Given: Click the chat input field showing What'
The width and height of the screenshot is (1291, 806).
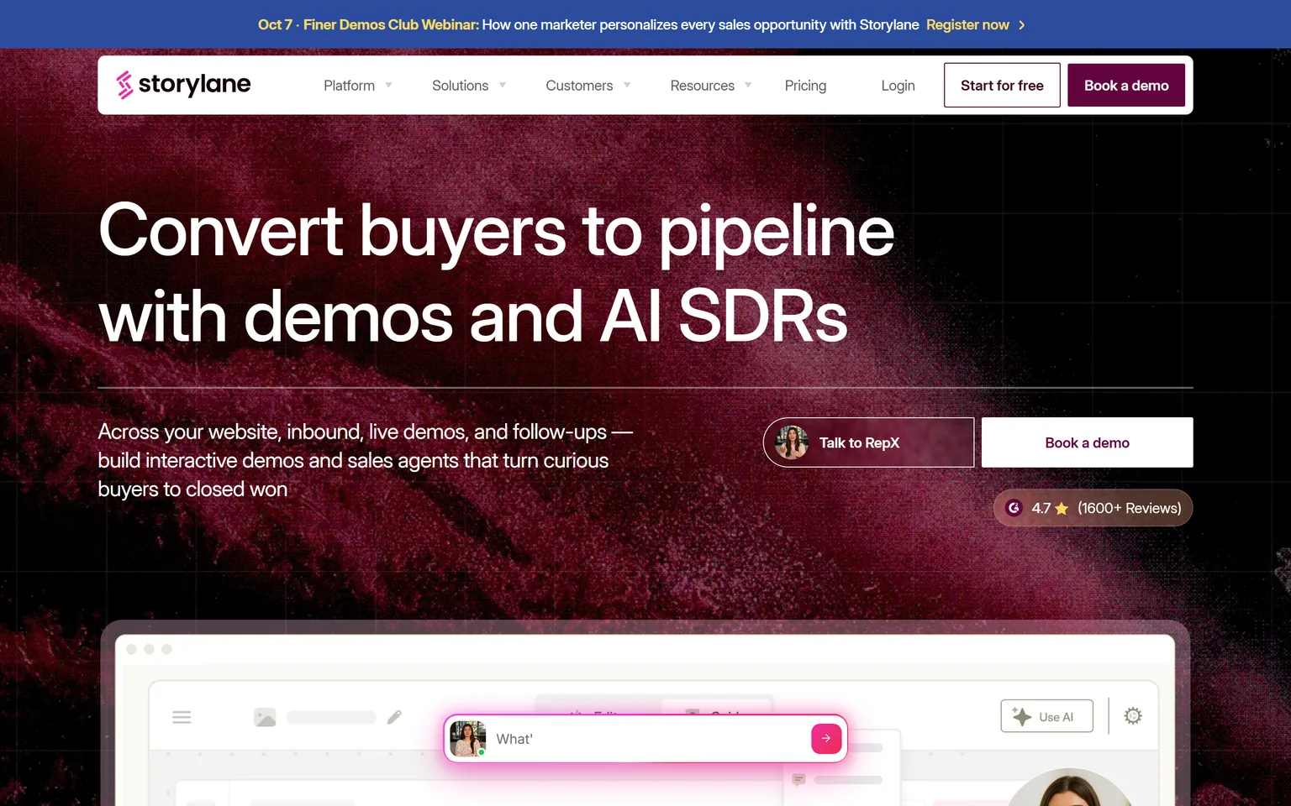Looking at the screenshot, I should [645, 739].
